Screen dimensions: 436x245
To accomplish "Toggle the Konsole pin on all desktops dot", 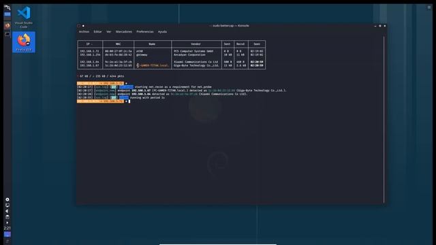I will point(83,26).
